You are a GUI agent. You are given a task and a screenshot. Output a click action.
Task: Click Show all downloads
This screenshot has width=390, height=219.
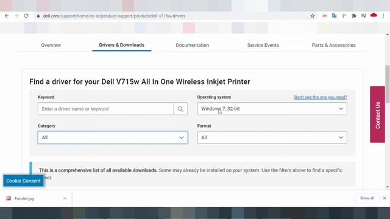point(367,198)
